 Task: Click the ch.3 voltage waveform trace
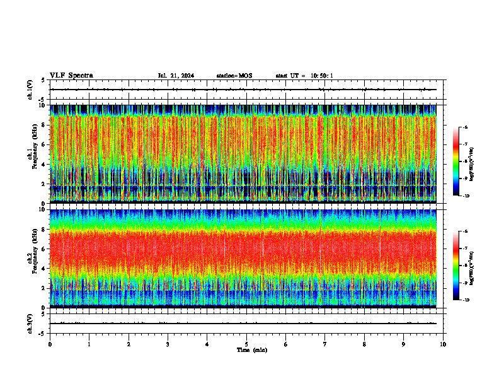[243, 324]
